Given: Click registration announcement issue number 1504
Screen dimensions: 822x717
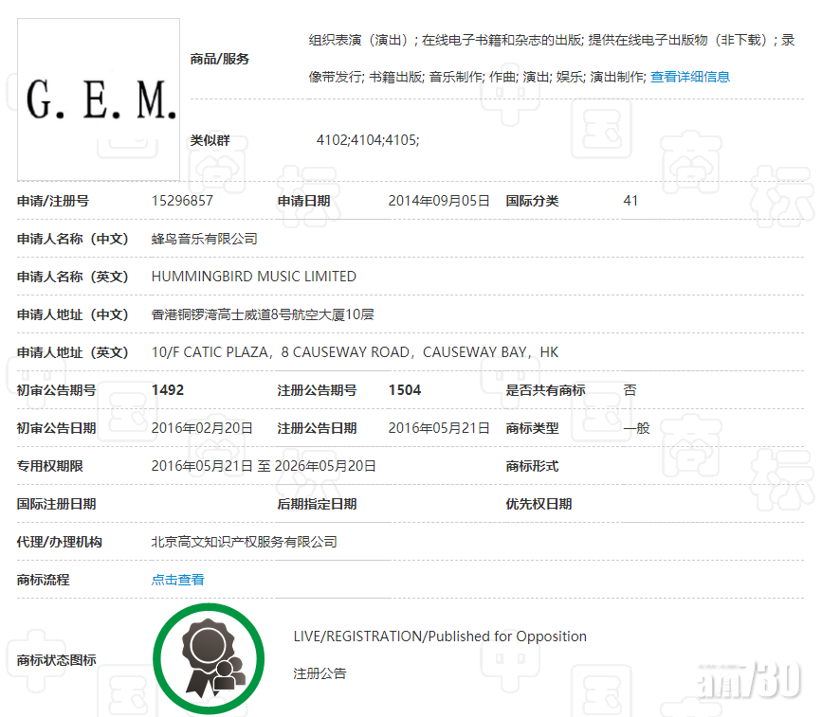Looking at the screenshot, I should click(x=405, y=390).
